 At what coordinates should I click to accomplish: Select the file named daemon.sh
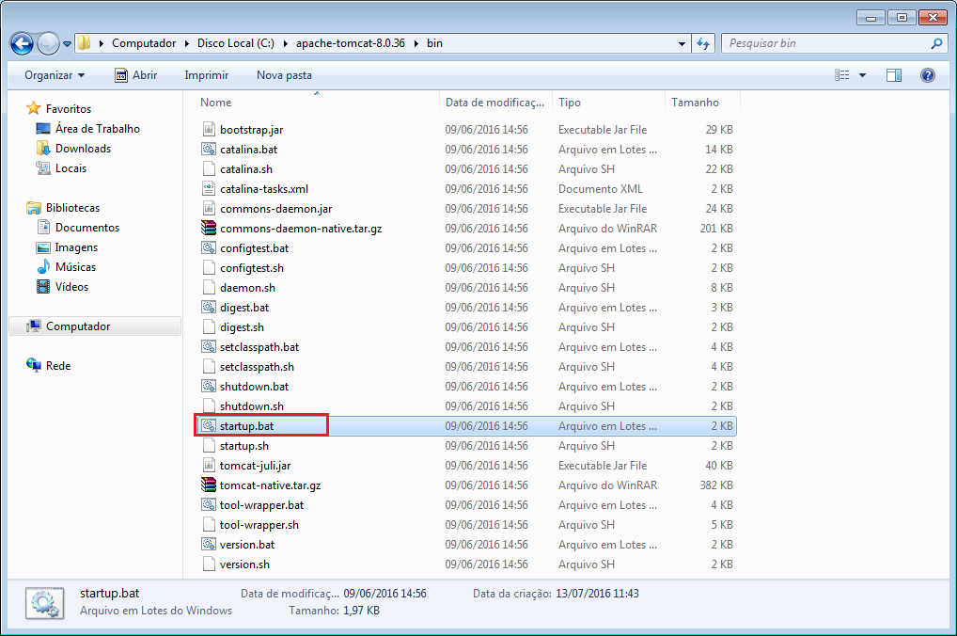(x=247, y=288)
